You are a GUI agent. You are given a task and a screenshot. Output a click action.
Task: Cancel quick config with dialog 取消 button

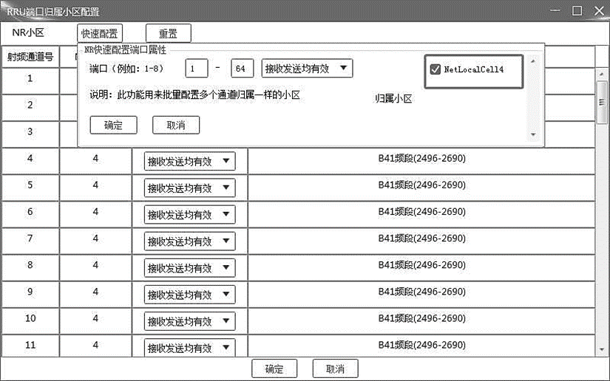(176, 125)
